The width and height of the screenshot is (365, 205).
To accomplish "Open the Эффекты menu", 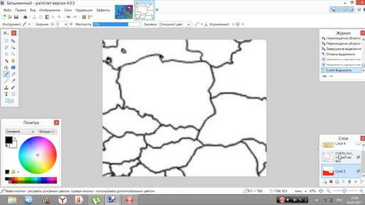I will click(x=103, y=10).
